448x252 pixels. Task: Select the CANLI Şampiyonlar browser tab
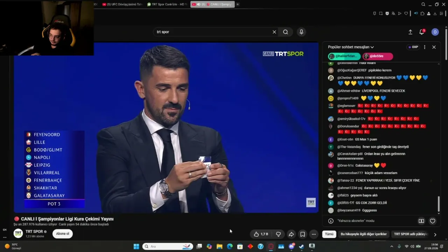pos(212,4)
